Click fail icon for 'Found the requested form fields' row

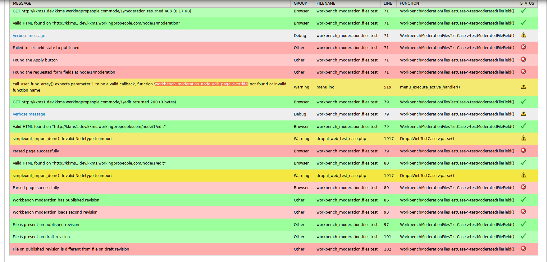pyautogui.click(x=523, y=71)
